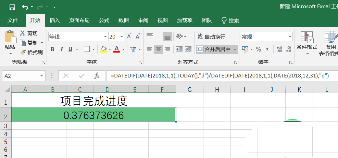Switch to Insert (插入) tab
The height and width of the screenshot is (158, 338).
click(55, 20)
